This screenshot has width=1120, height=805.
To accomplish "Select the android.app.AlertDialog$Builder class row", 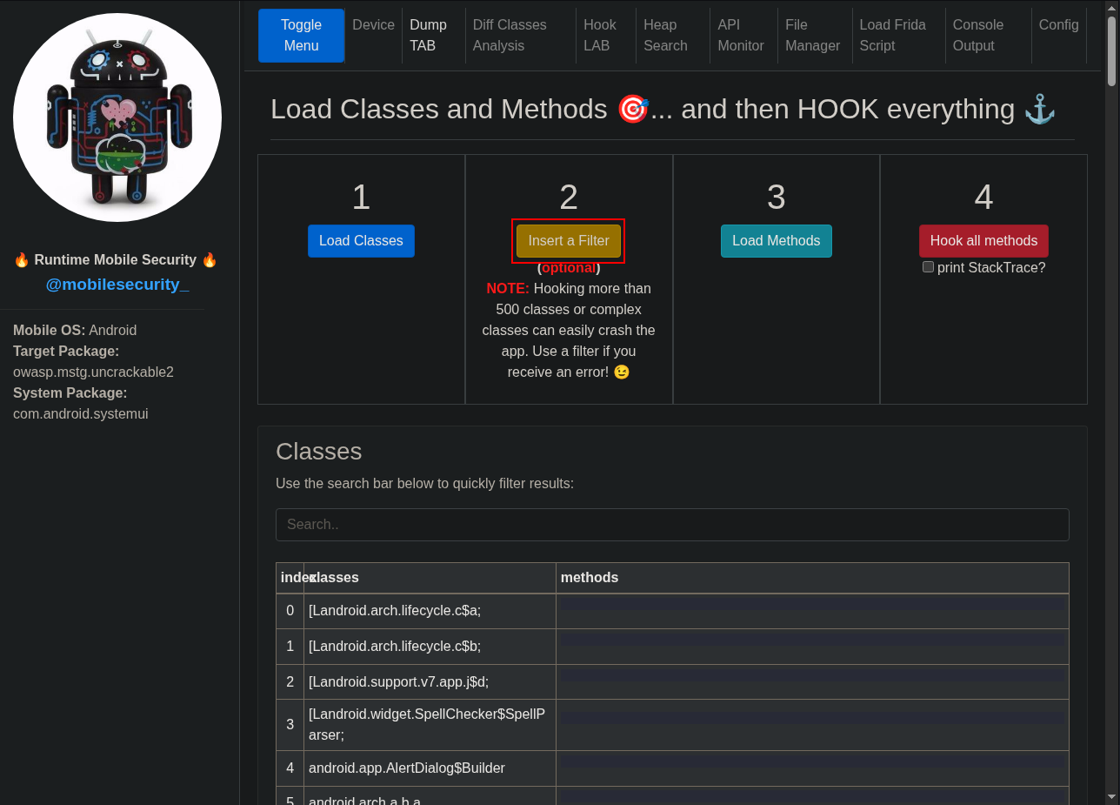I will [407, 768].
